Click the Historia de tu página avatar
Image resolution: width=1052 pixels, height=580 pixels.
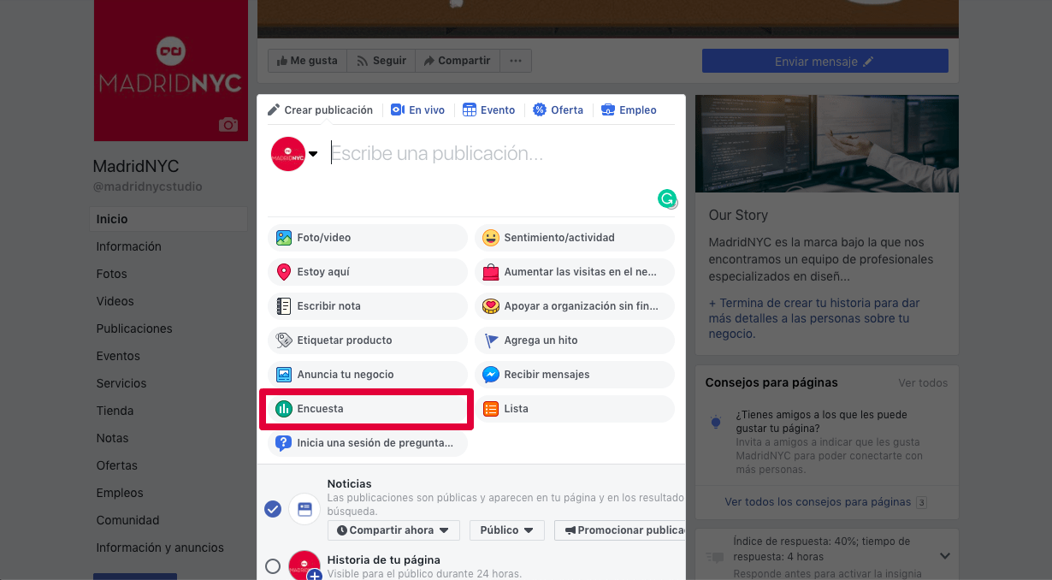[304, 565]
